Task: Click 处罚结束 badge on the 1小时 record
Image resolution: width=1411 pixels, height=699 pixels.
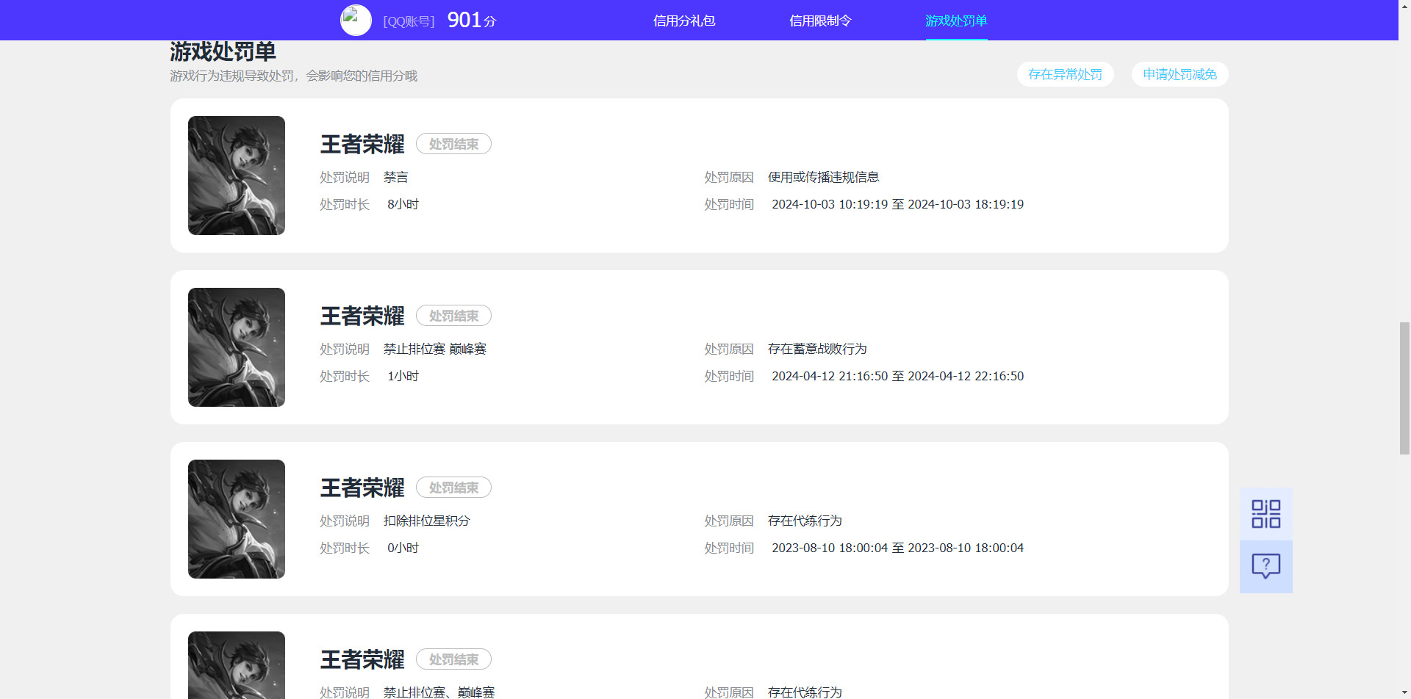Action: coord(453,316)
